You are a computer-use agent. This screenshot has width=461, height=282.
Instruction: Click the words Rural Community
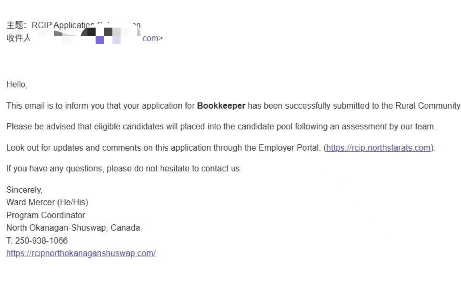(428, 106)
